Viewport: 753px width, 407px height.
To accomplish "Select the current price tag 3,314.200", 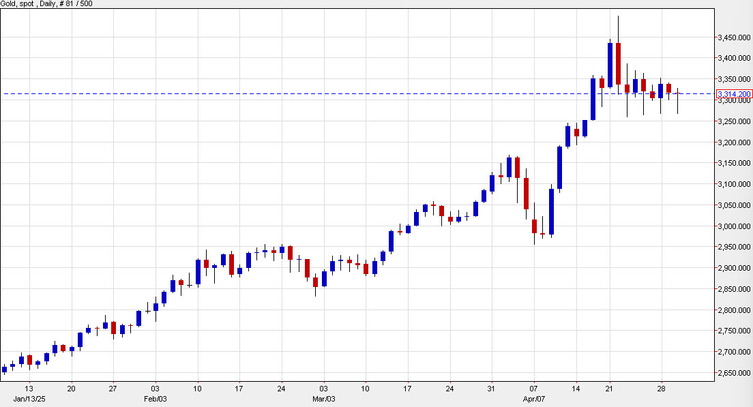I will coord(734,94).
